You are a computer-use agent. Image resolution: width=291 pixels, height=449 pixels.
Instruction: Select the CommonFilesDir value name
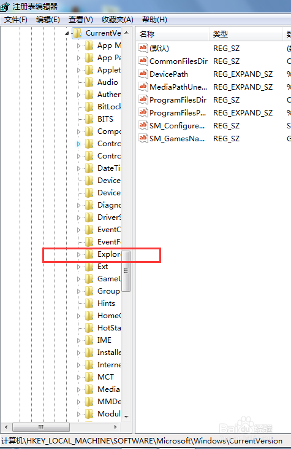[x=178, y=61]
